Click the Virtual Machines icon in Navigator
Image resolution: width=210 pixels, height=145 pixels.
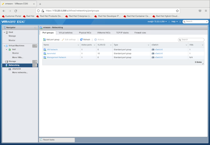coord(7,46)
